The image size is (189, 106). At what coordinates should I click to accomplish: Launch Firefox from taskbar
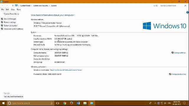tap(71, 103)
